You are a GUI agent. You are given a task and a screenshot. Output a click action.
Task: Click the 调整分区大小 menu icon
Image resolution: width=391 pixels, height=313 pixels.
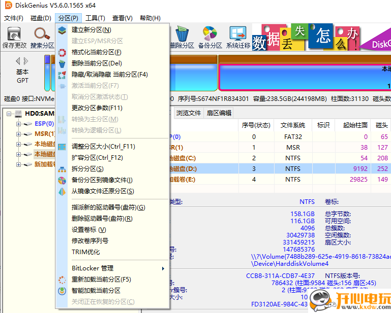coord(62,147)
